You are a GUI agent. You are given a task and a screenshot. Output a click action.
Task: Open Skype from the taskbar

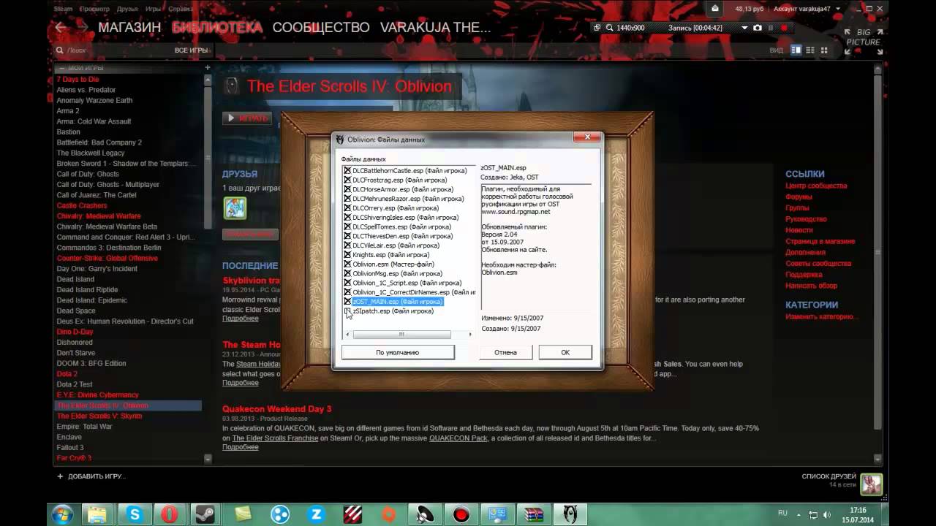(134, 514)
